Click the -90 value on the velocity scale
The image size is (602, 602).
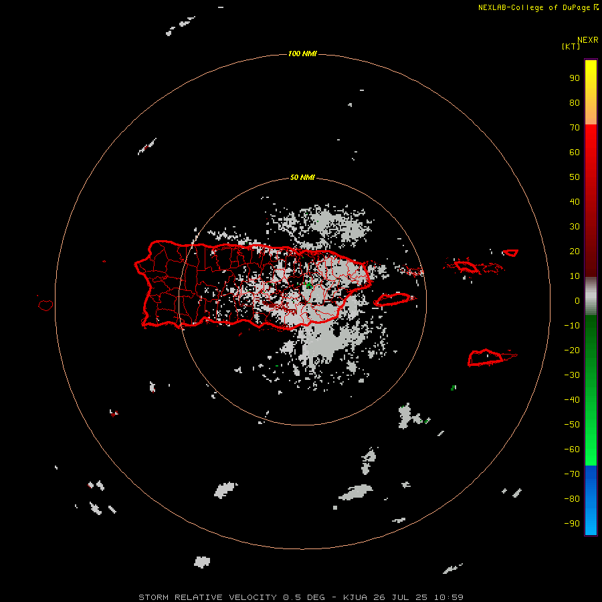(572, 523)
